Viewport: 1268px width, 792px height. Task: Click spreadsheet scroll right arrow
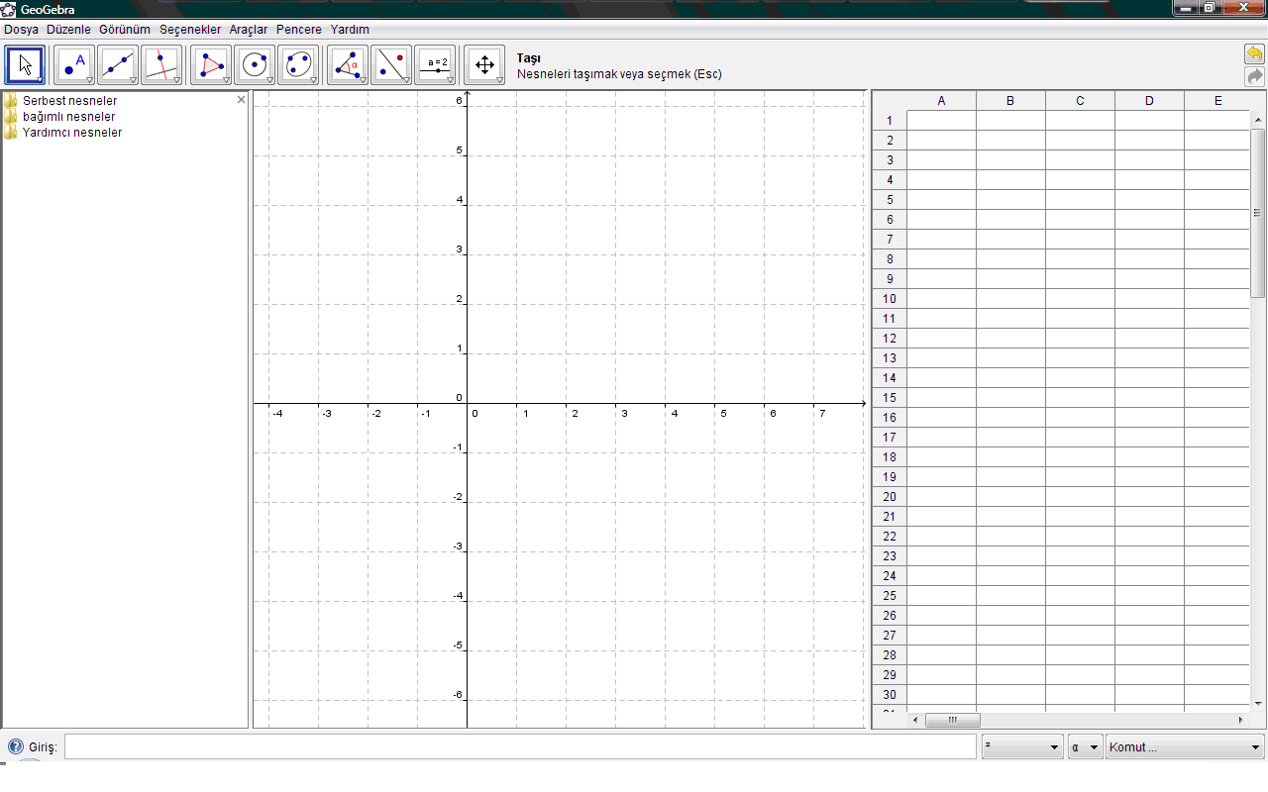[x=1240, y=720]
